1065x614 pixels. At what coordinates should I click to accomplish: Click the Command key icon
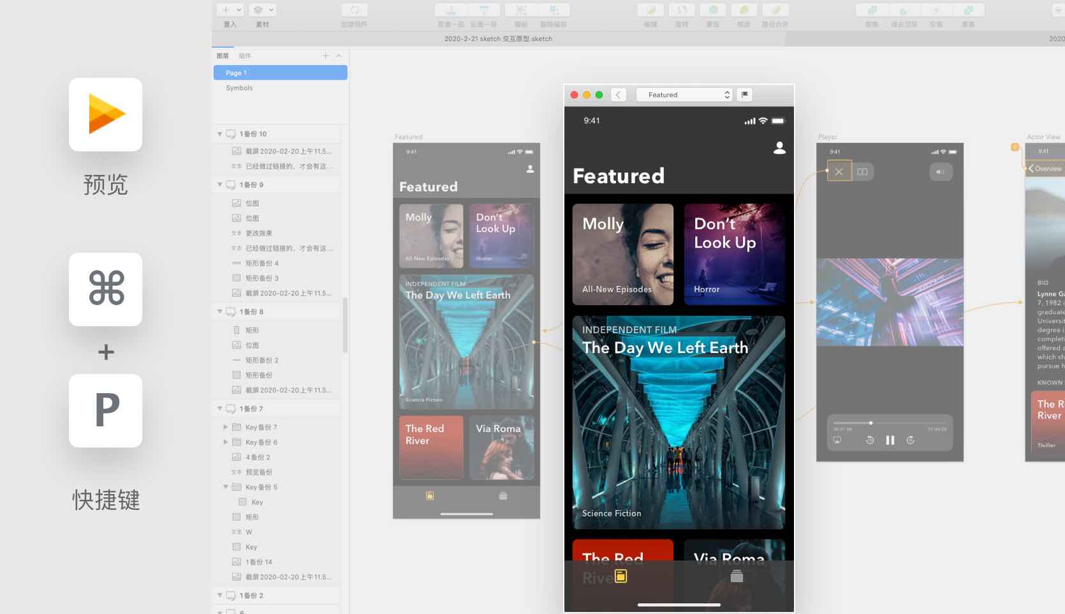pos(106,289)
